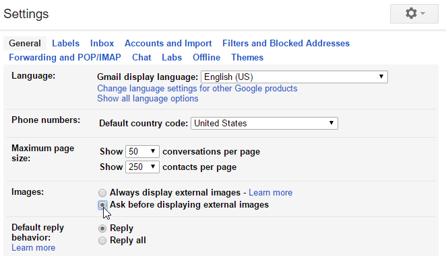Open the Themes tab
Image resolution: width=446 pixels, height=256 pixels.
[x=247, y=57]
